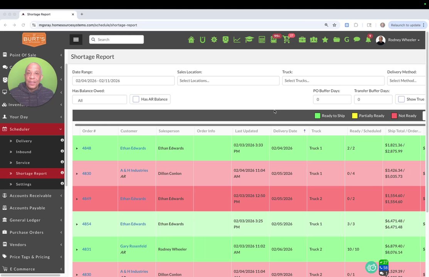Click the green Ready to Ship legend swatch
Screen dimensions: 429x277
317,115
